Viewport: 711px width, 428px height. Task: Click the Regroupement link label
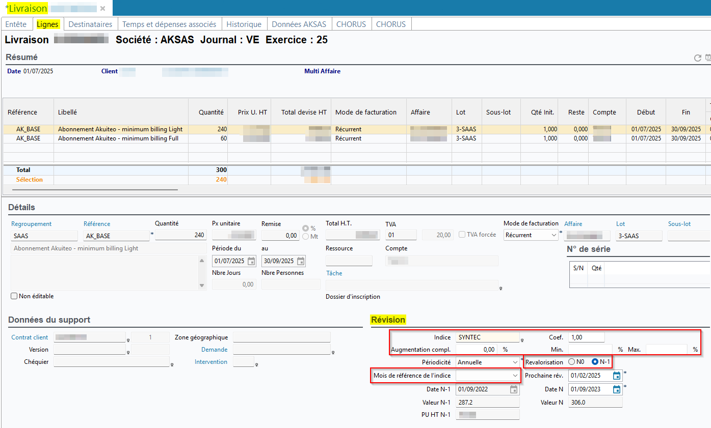(x=32, y=224)
